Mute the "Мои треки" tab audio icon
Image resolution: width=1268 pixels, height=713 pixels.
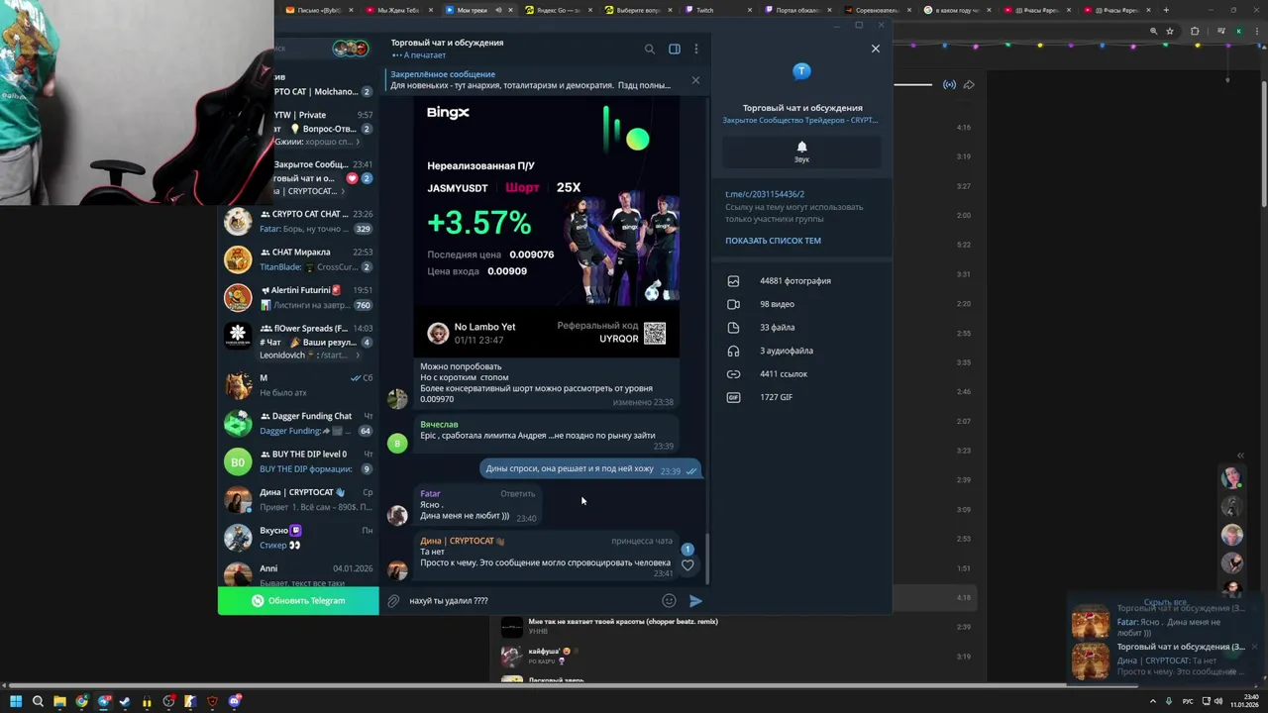click(x=498, y=10)
